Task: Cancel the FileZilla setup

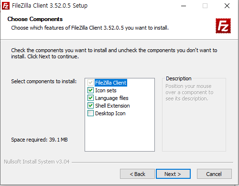Action: pyautogui.click(x=214, y=174)
